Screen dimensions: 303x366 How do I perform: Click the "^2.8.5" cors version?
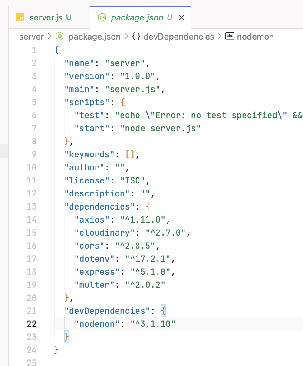click(135, 246)
